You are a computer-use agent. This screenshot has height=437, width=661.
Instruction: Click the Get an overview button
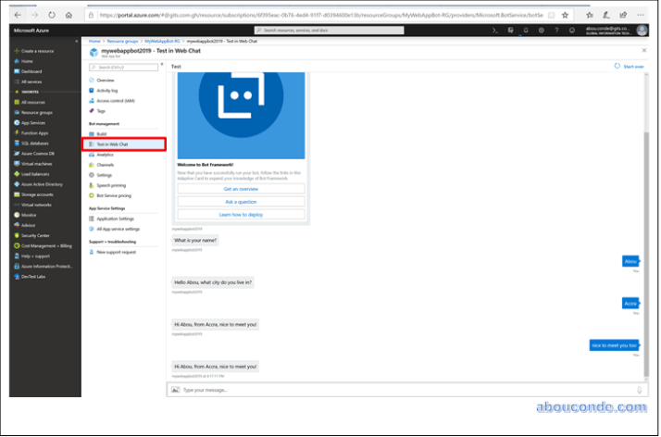click(x=241, y=189)
